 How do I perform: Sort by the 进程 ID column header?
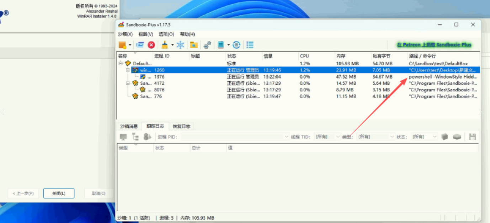(171, 56)
